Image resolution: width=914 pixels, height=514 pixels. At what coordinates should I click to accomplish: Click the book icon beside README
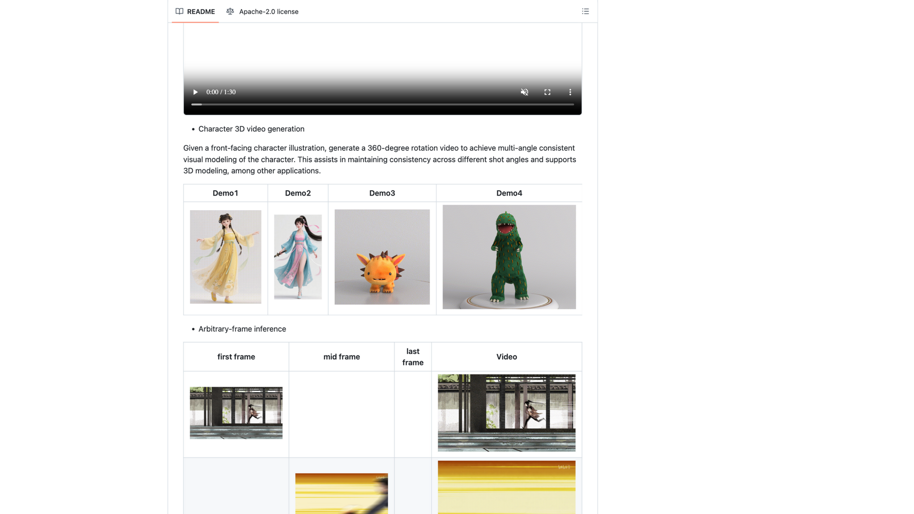179,11
